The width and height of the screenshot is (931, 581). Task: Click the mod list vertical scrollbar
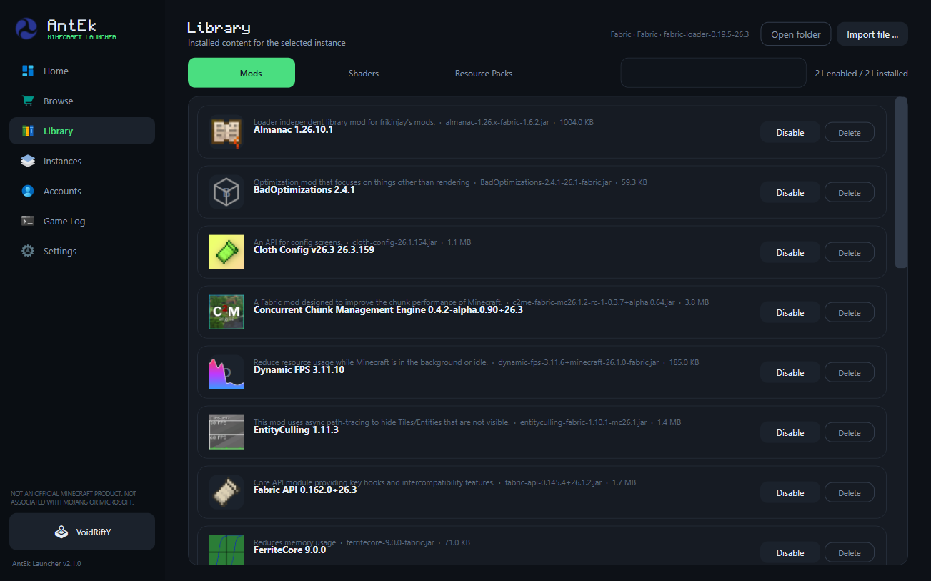[901, 183]
